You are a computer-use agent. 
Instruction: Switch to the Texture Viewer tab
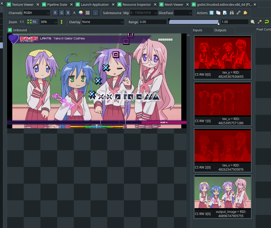[23, 4]
